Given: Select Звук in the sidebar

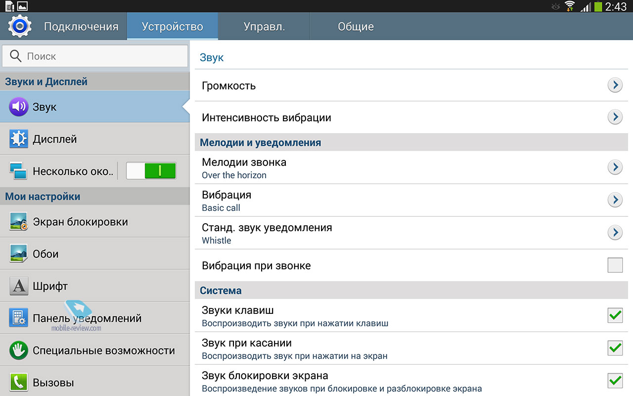Looking at the screenshot, I should click(94, 106).
